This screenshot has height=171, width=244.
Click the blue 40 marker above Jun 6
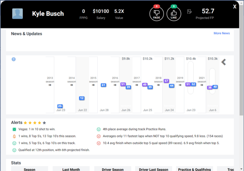215,87
